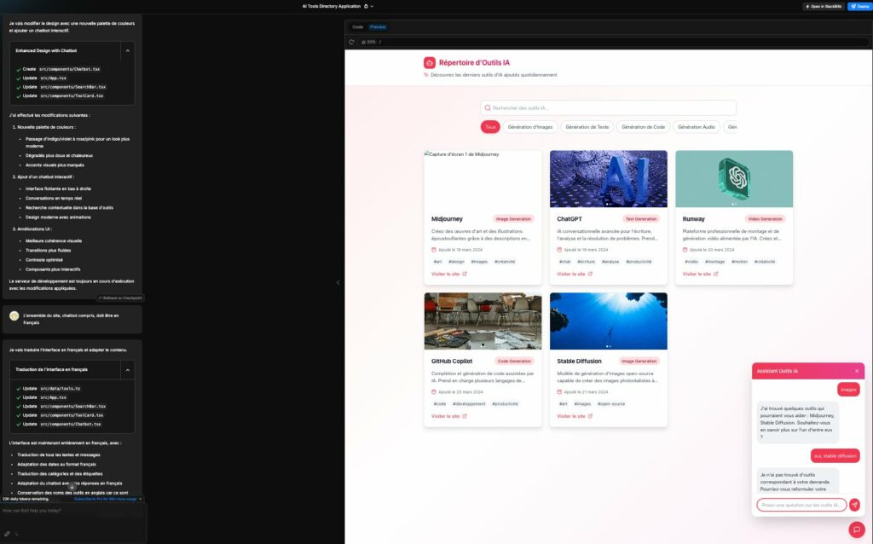Close the Assistant Outils IA chat window
873x544 pixels.
[x=857, y=371]
